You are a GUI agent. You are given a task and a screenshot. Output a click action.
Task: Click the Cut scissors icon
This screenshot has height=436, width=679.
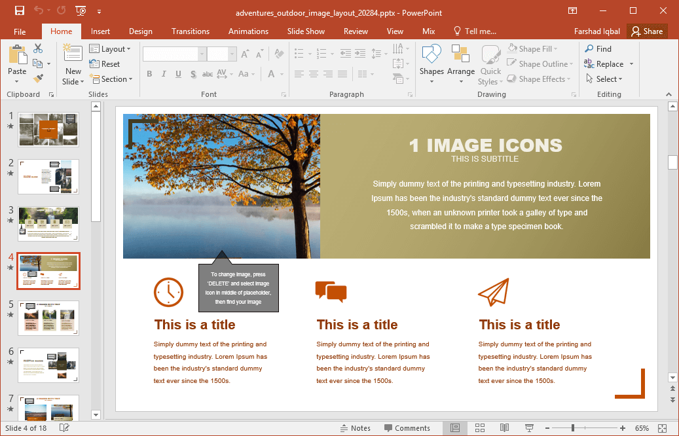click(38, 48)
